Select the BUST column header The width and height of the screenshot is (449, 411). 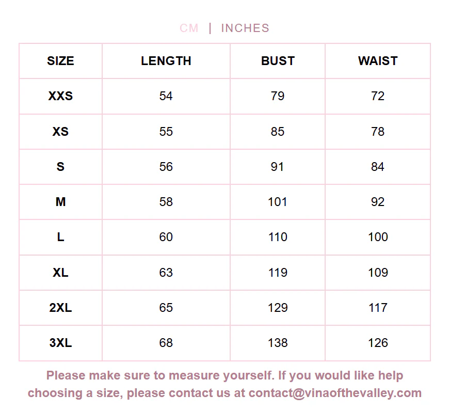click(x=278, y=61)
